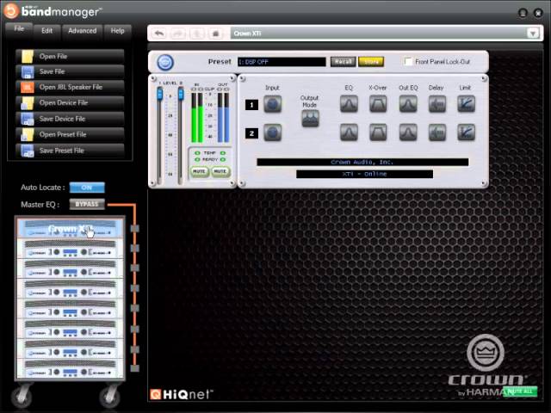The width and height of the screenshot is (551, 413).
Task: Click Open JBL Speaker File
Action: click(69, 87)
